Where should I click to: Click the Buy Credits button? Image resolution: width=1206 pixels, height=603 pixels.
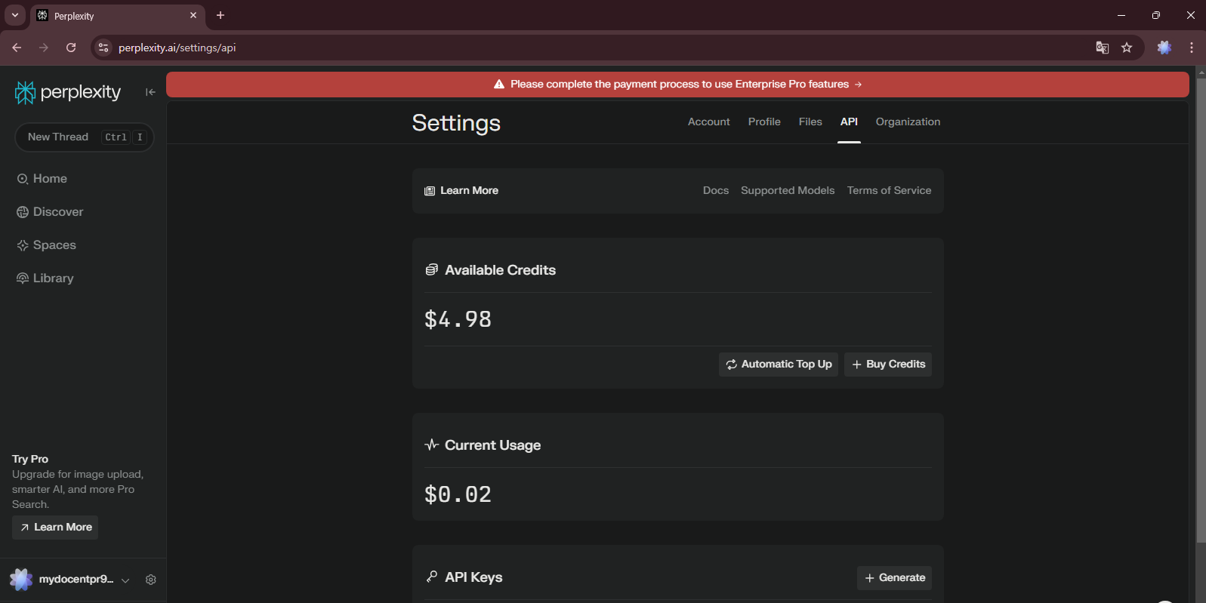[x=888, y=365]
